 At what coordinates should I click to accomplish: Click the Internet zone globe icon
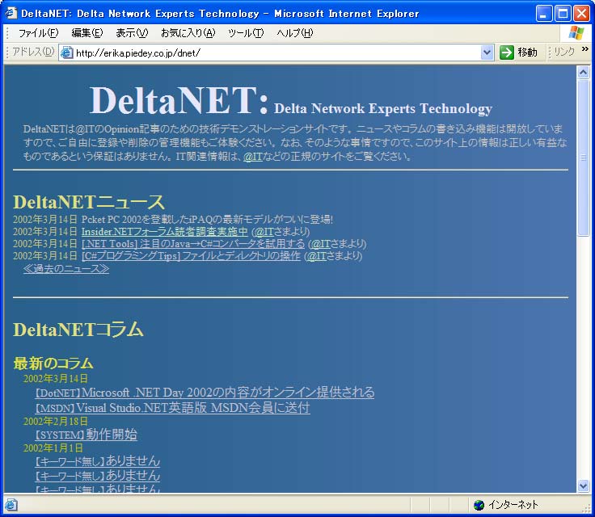point(479,505)
